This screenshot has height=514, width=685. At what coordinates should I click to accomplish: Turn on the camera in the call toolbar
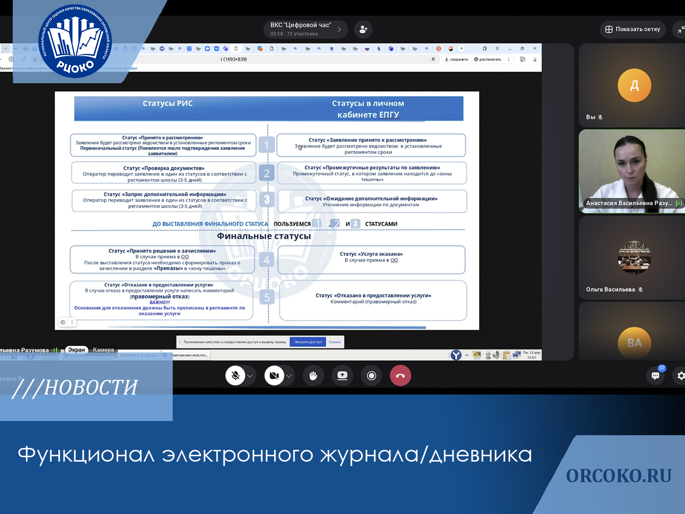point(274,376)
